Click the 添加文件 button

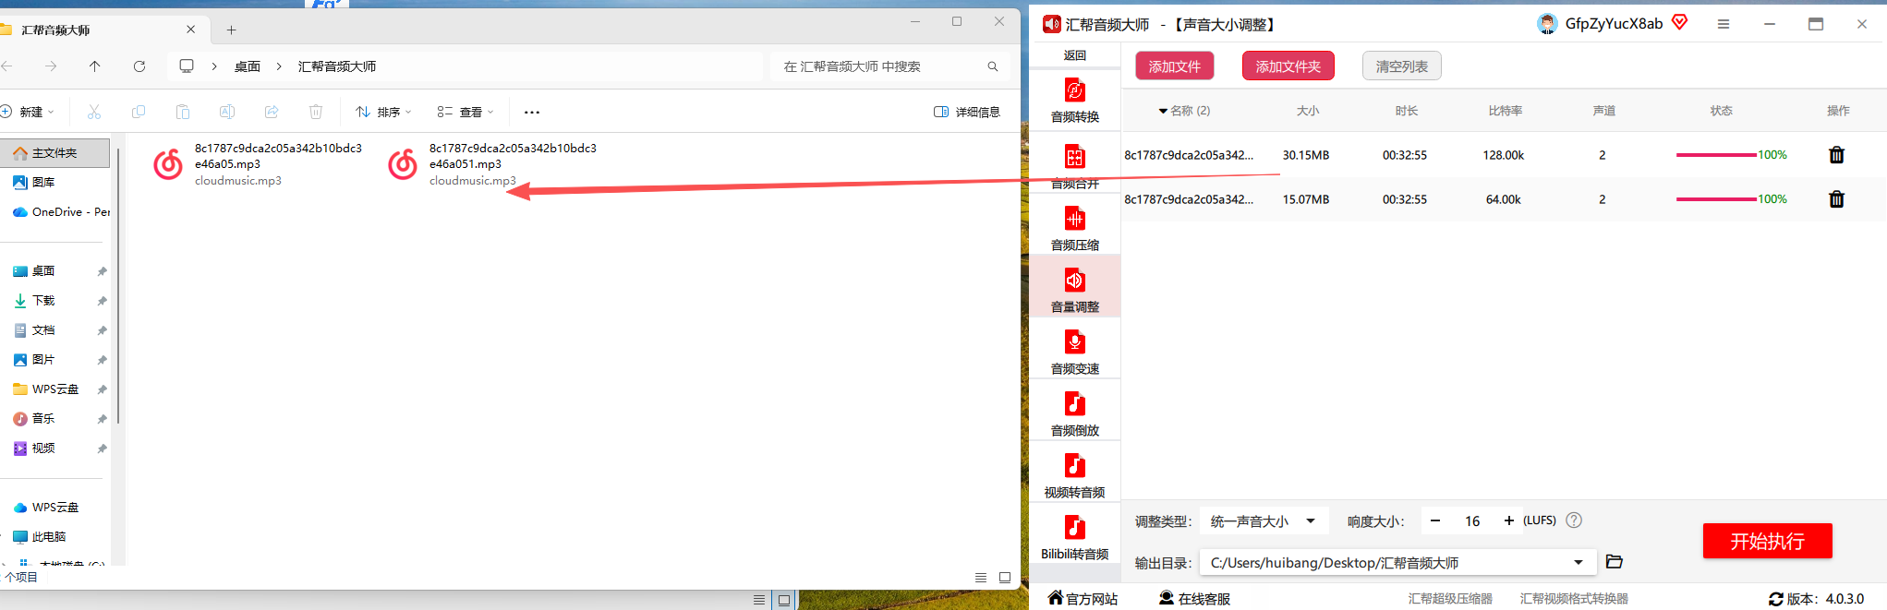[x=1174, y=66]
